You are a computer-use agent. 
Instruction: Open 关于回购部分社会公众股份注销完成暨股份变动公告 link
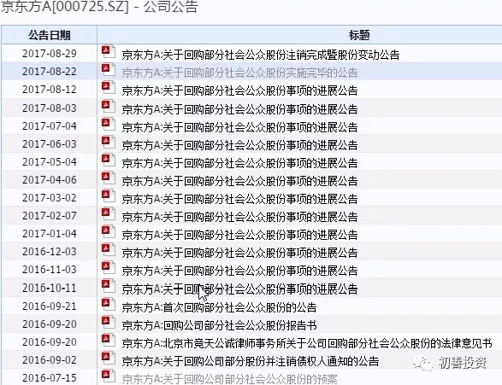pyautogui.click(x=261, y=55)
